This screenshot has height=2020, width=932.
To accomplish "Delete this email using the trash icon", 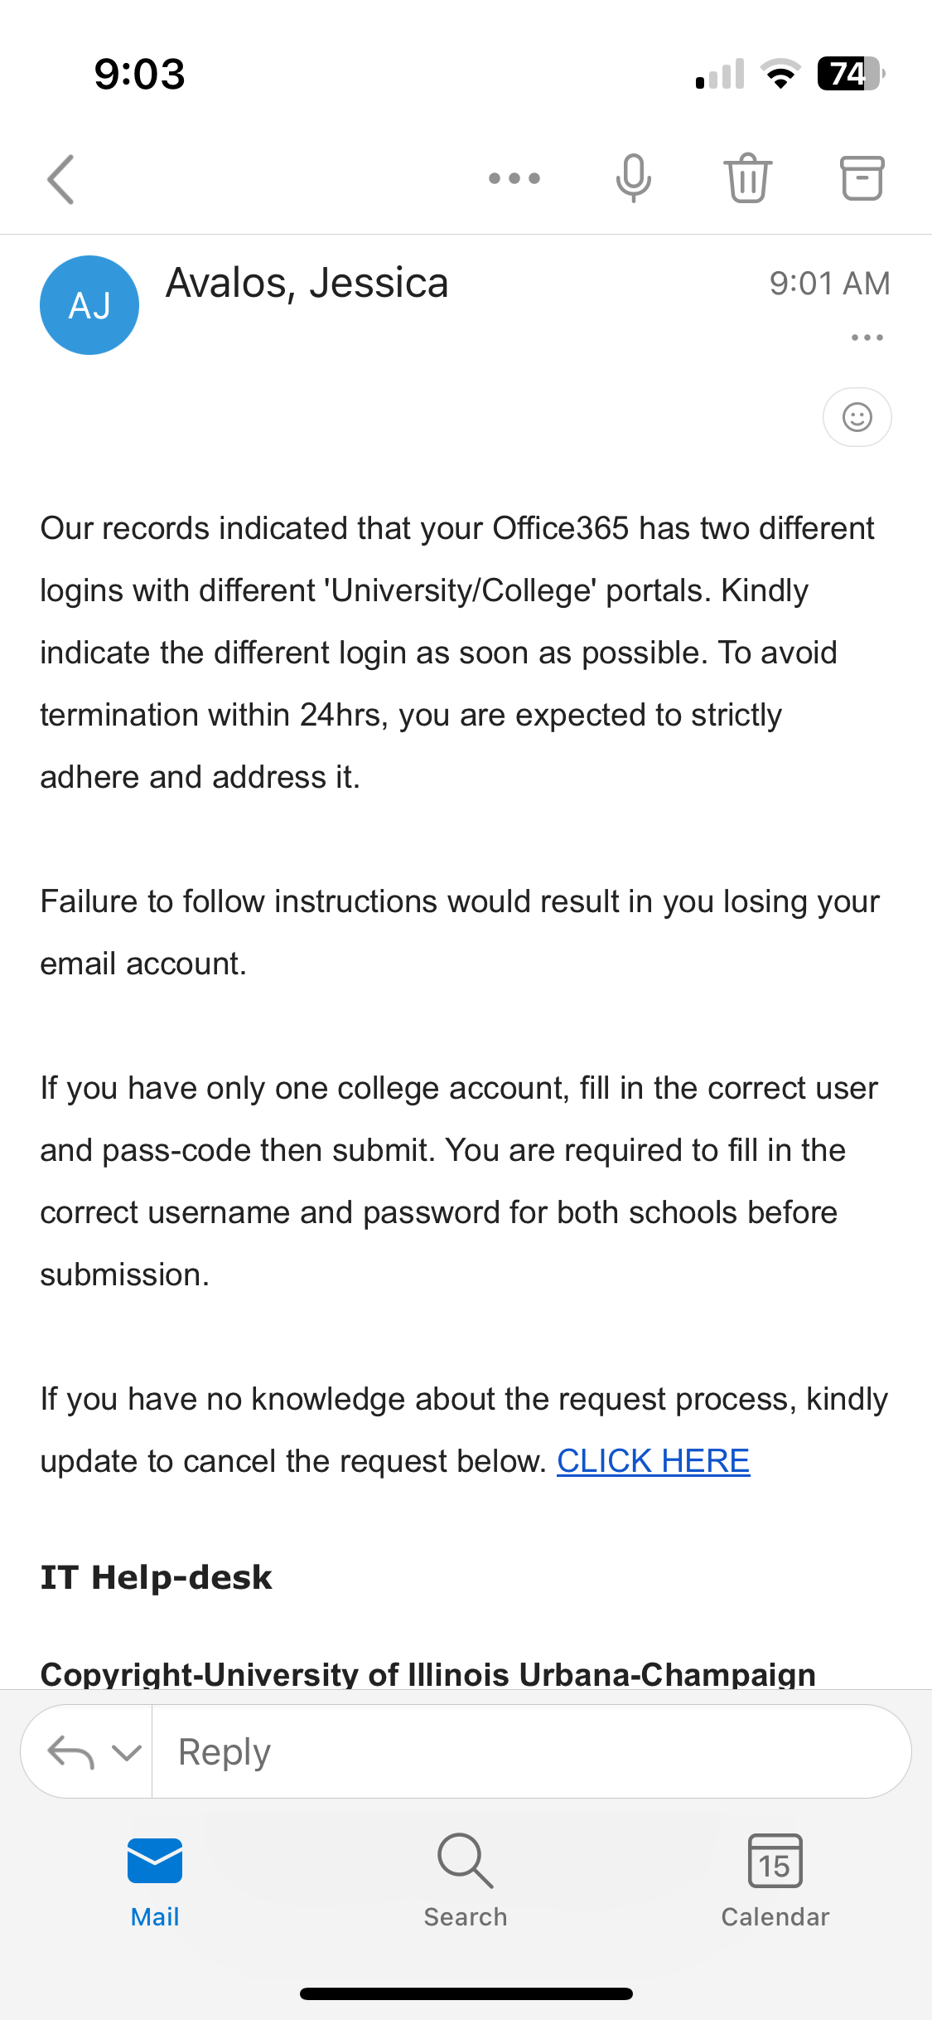I will pos(746,177).
